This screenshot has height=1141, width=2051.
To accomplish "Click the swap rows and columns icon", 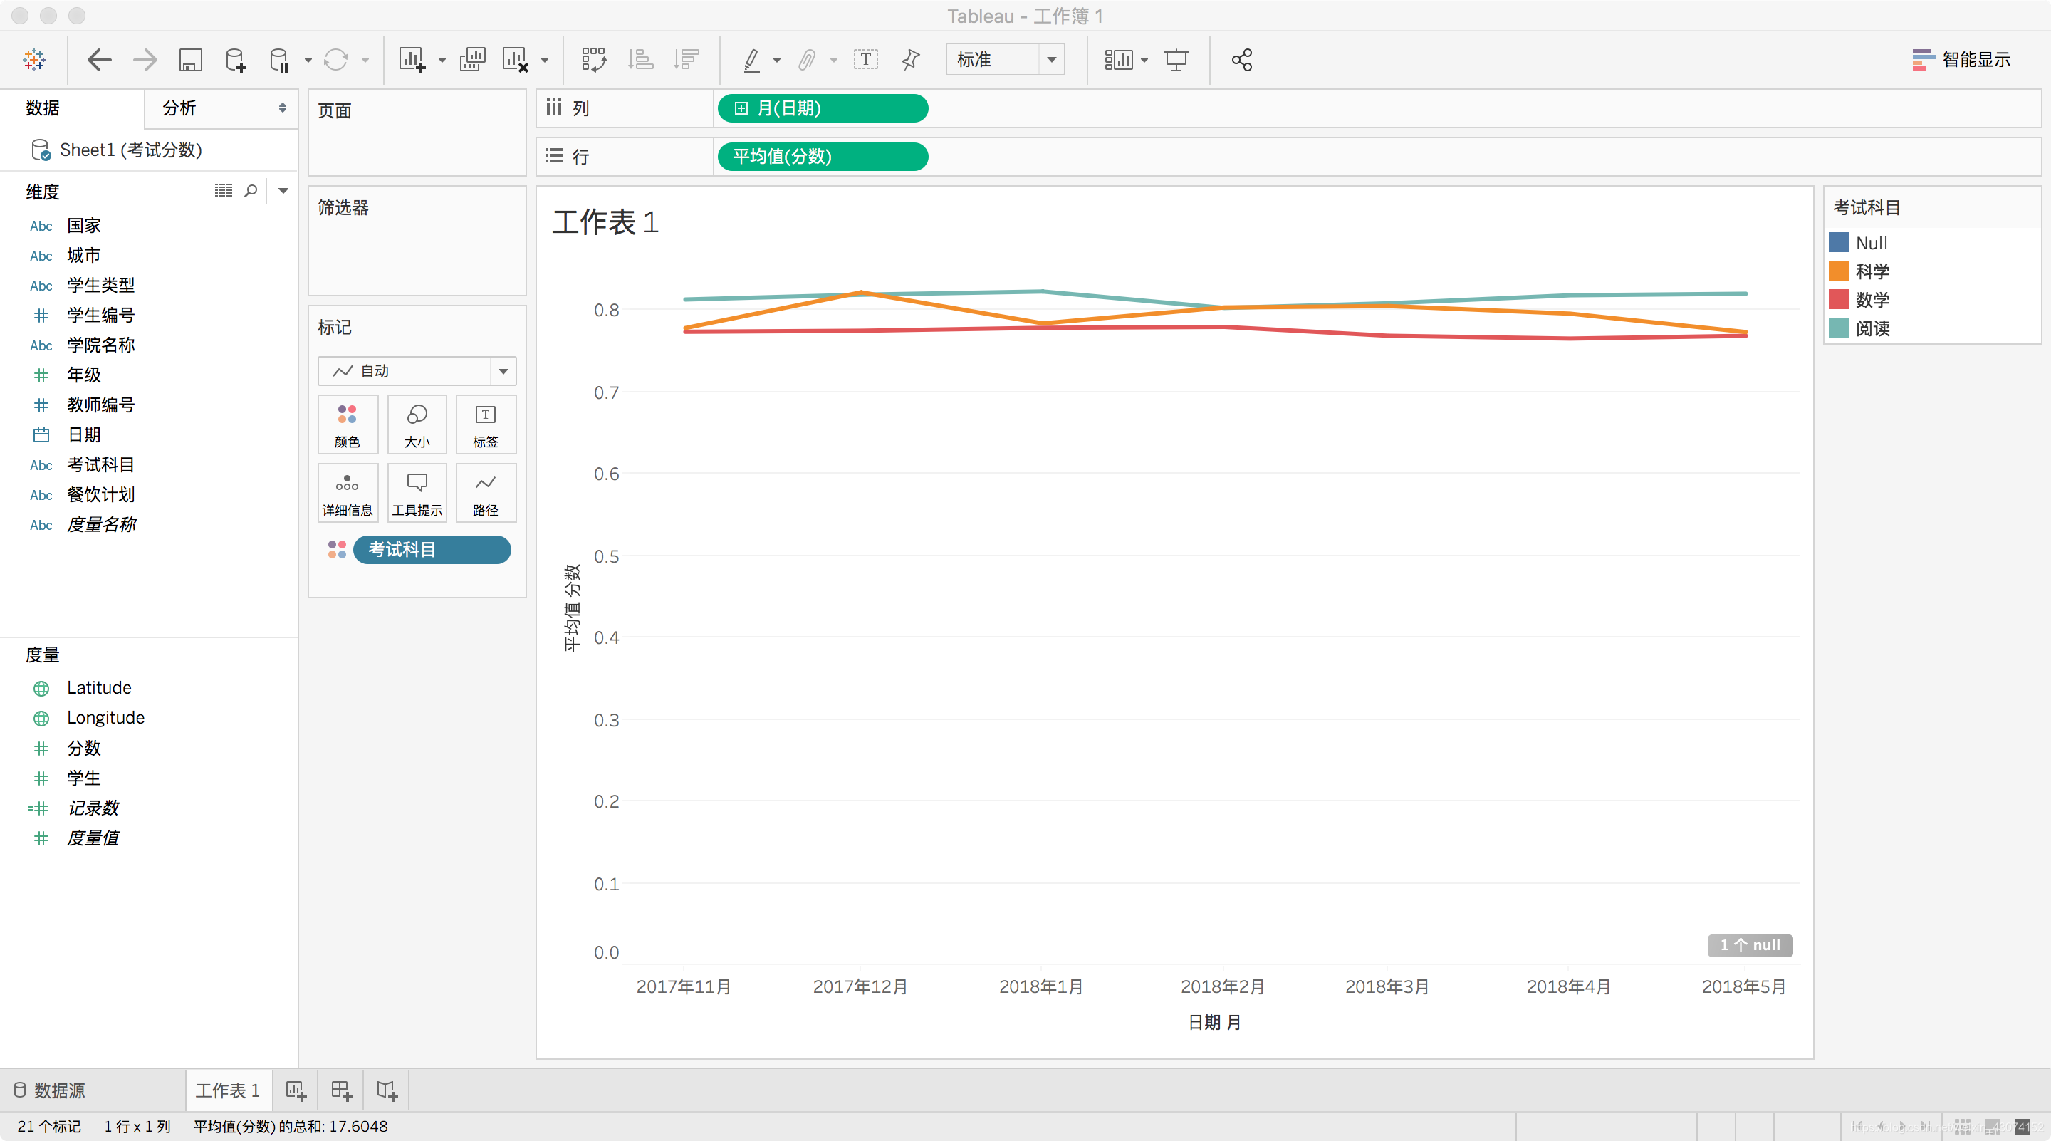I will click(x=594, y=60).
